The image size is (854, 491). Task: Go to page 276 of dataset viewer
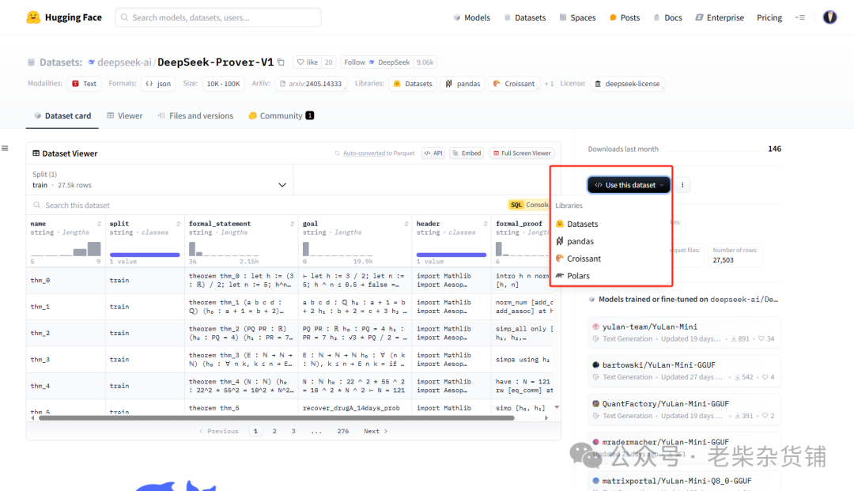[x=342, y=431]
